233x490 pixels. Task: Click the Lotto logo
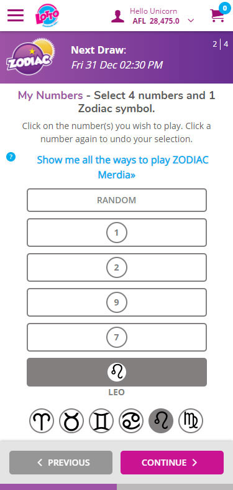tap(47, 15)
